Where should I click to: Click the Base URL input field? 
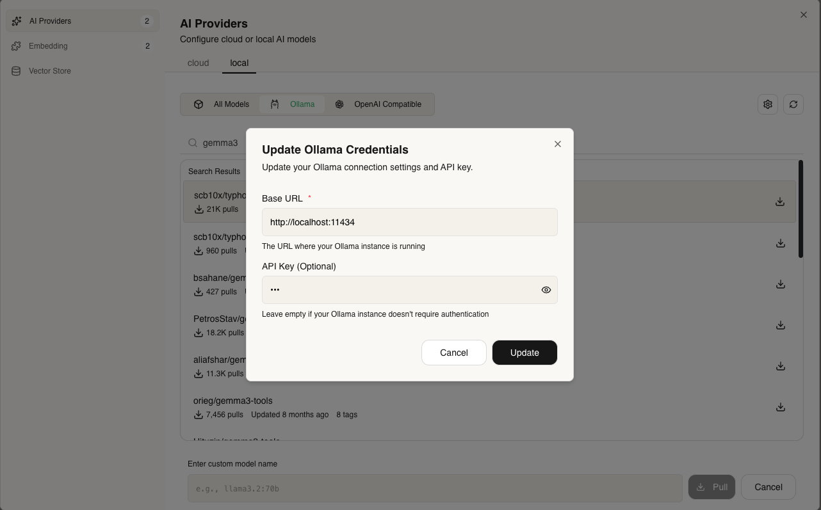pyautogui.click(x=409, y=222)
